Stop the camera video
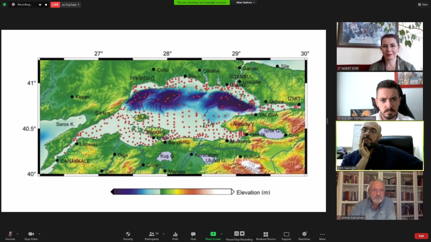The width and height of the screenshot is (431, 242). click(x=31, y=235)
